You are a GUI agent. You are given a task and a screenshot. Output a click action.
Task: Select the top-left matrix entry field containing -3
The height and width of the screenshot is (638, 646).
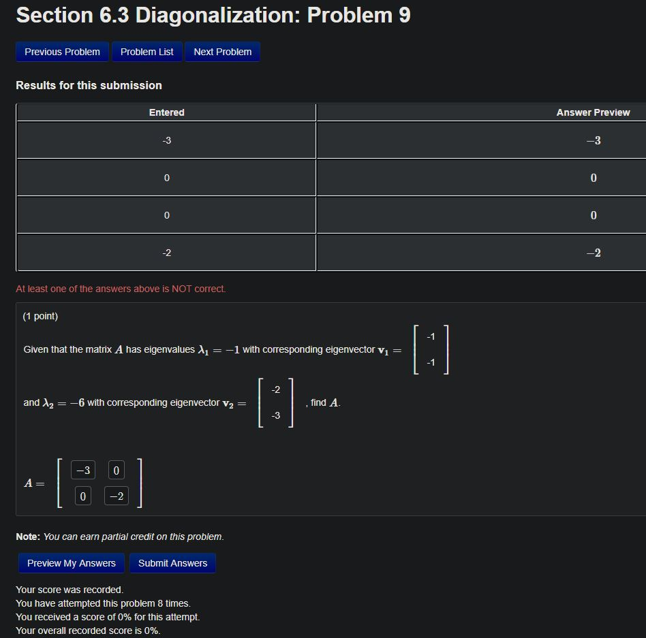point(82,470)
